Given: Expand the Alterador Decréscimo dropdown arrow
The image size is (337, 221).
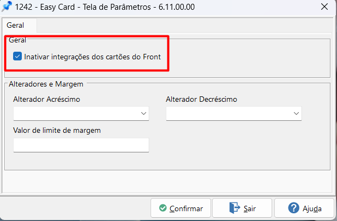Looking at the screenshot, I should click(297, 113).
